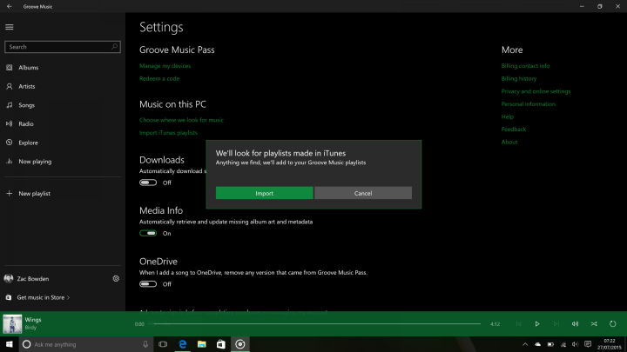Viewport: 627px width, 352px height.
Task: Open the Store from the taskbar
Action: (220, 344)
